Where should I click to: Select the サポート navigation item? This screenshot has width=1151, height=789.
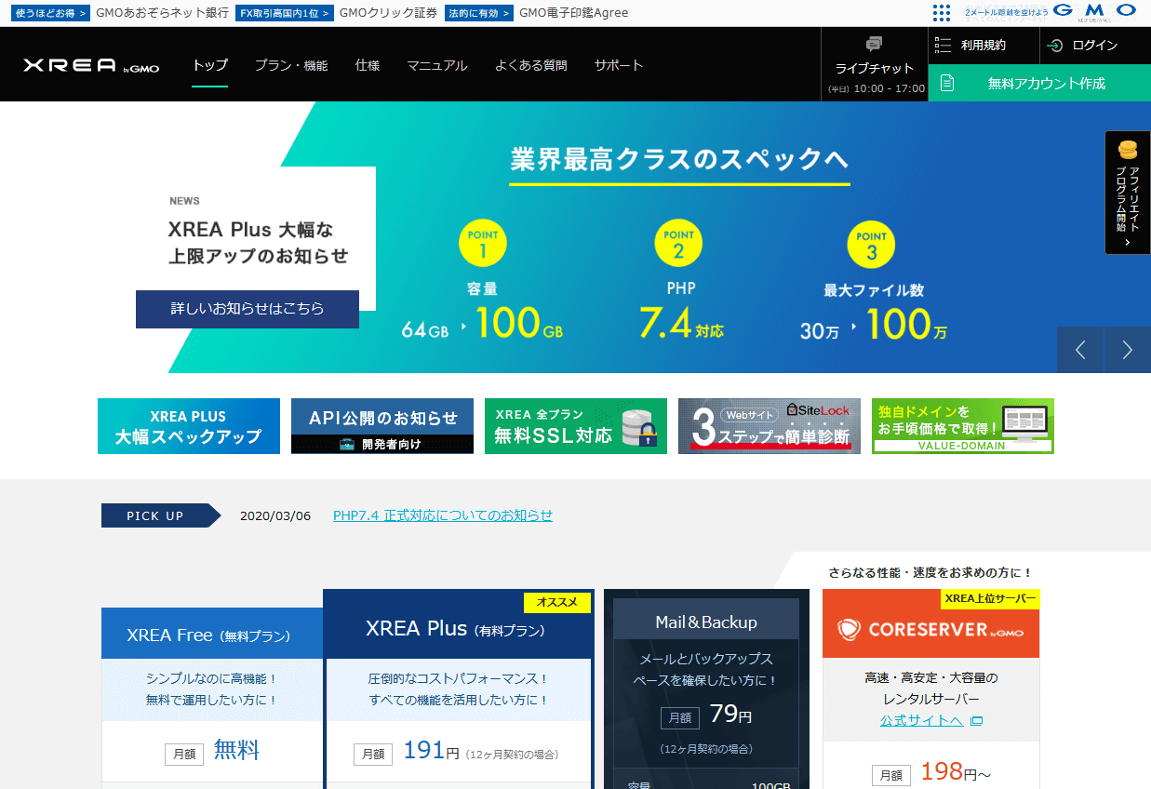[x=619, y=65]
